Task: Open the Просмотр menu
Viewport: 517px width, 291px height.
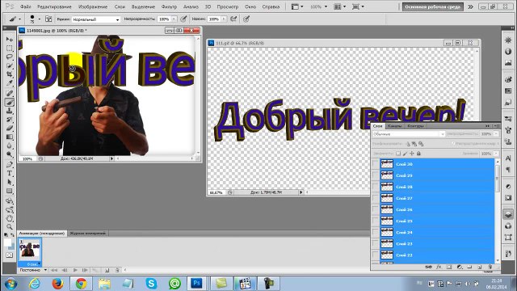Action: click(x=228, y=6)
